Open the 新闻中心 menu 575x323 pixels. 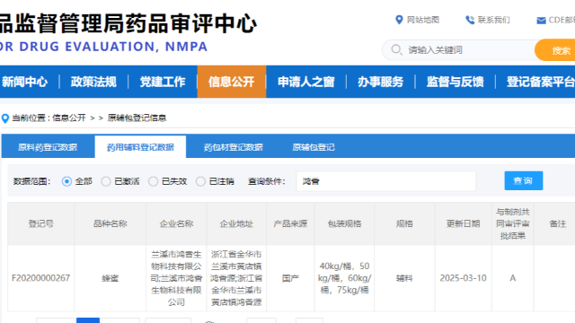[x=24, y=82]
